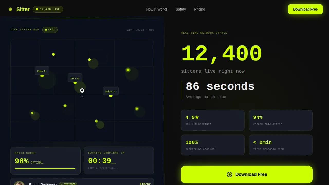
Task: Click the Emma Rodriguez name
Action: click(x=43, y=184)
